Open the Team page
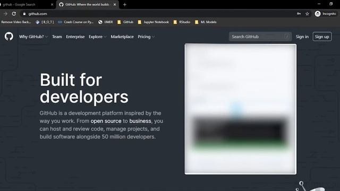Viewport: 340px width, 191px height. pos(57,37)
